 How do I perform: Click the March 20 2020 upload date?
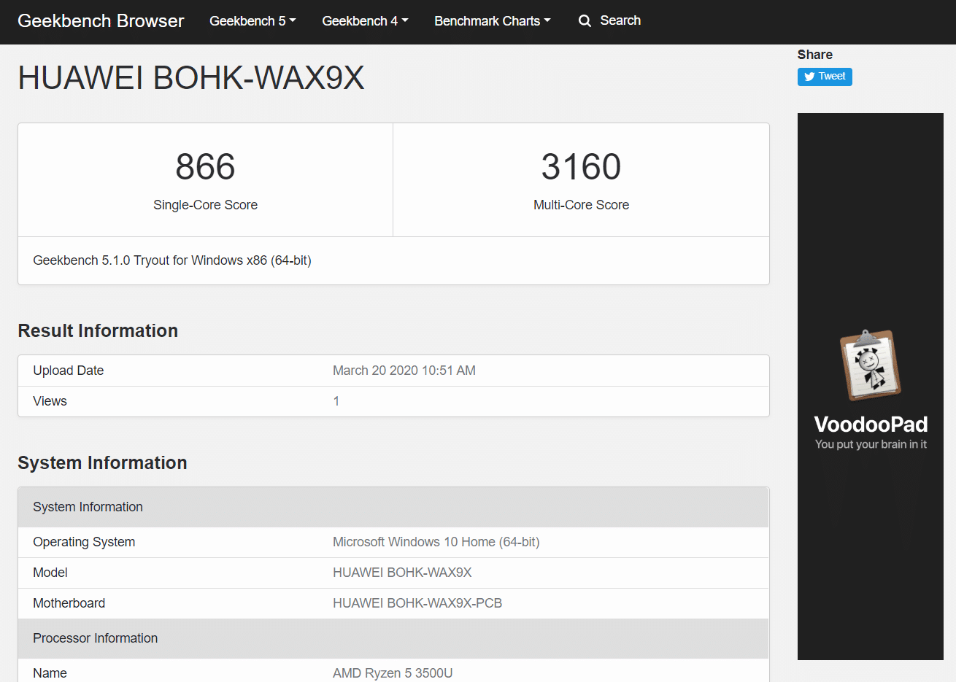coord(404,371)
